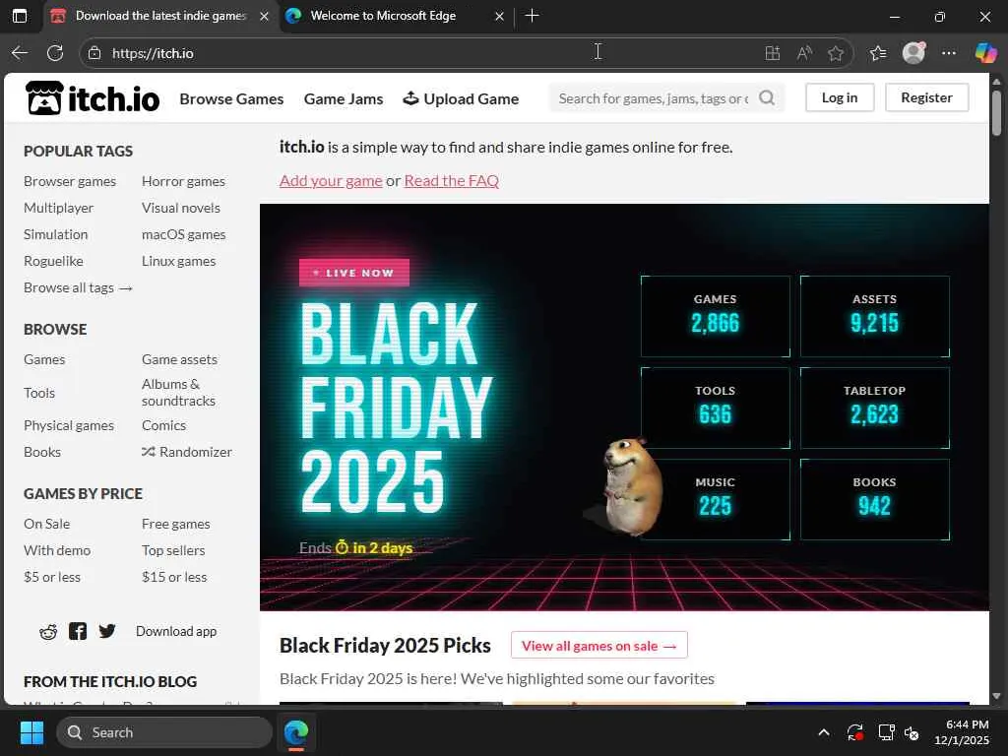Show hidden tray icons chevron
Viewport: 1008px width, 756px height.
[824, 732]
